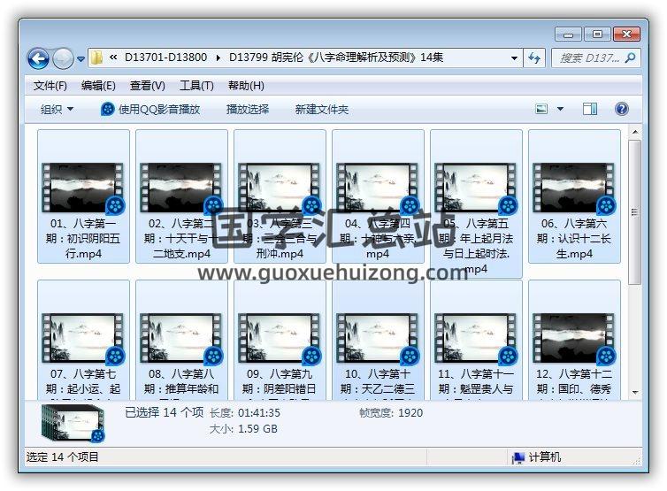The image size is (667, 491).
Task: Click the Back navigation arrow button
Action: 38,58
